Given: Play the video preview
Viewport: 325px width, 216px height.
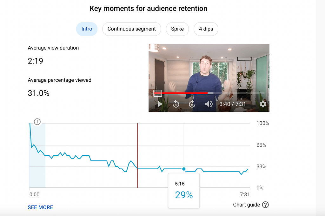Looking at the screenshot, I should coord(160,104).
